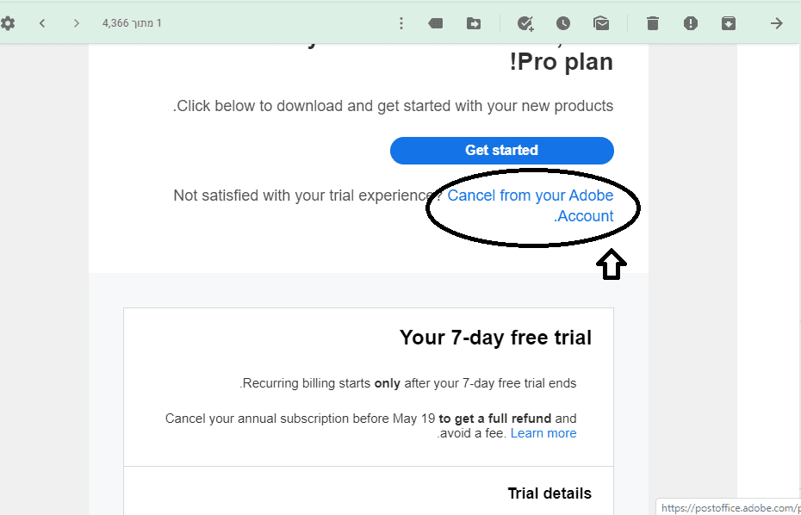Delete this email with the trash icon
Screen dimensions: 801x515
point(653,23)
